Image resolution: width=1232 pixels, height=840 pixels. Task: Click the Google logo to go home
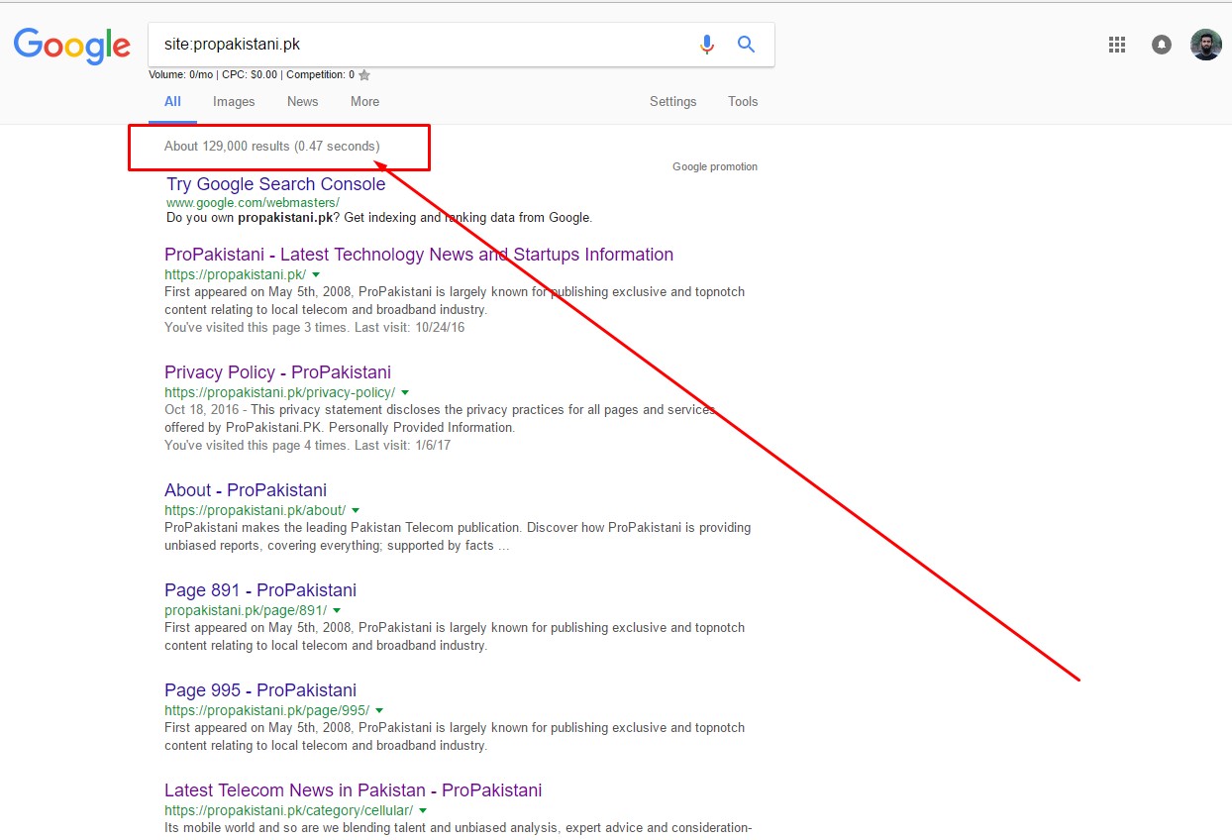[71, 45]
